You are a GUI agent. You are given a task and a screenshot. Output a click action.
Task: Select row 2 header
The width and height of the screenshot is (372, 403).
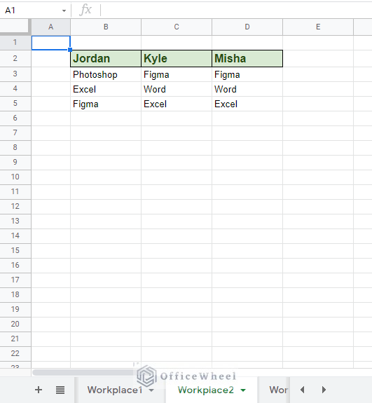(x=15, y=59)
